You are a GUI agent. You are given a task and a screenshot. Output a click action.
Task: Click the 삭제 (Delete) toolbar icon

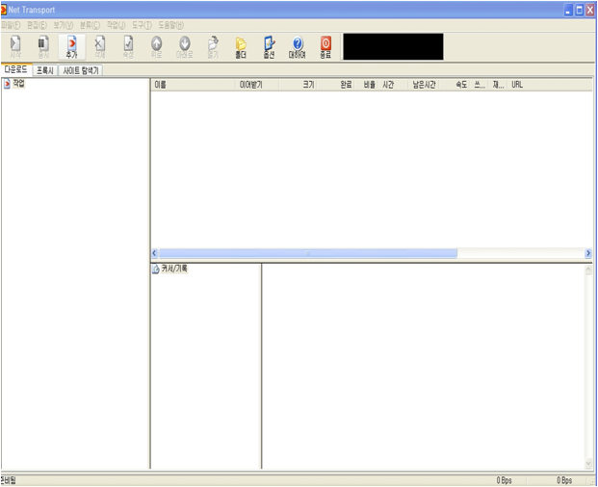(100, 47)
